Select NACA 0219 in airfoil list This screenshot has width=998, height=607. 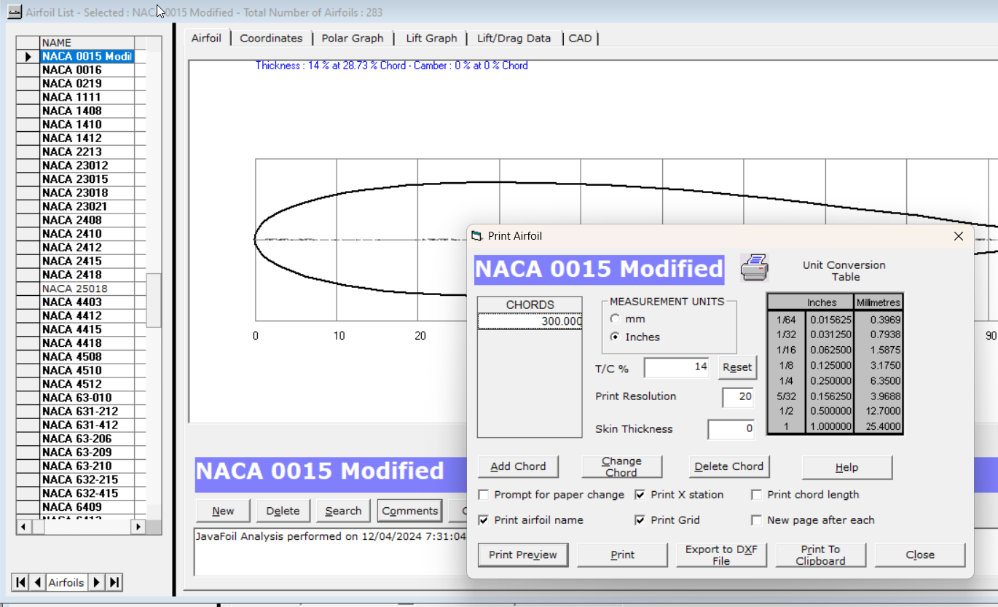pyautogui.click(x=87, y=84)
